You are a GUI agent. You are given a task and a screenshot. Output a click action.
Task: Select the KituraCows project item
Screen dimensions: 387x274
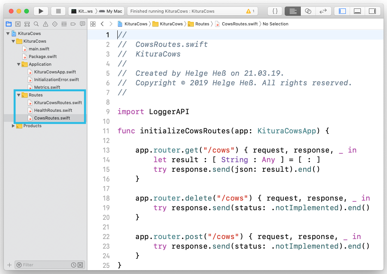[29, 33]
